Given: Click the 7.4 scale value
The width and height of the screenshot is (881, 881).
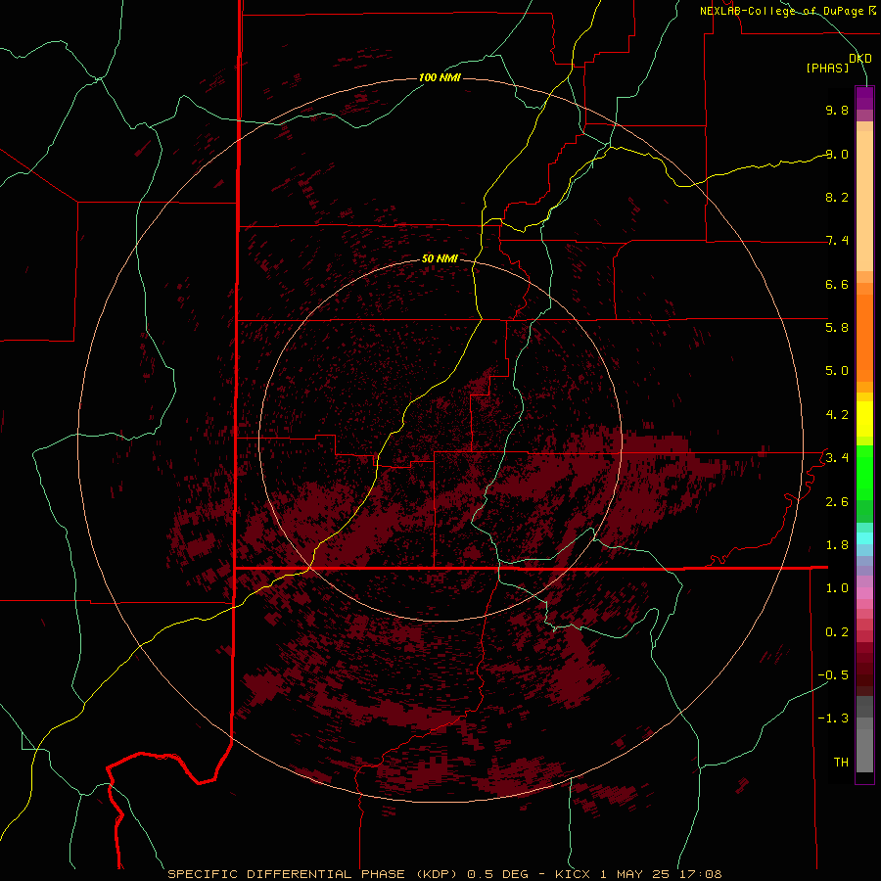Looking at the screenshot, I should [837, 241].
